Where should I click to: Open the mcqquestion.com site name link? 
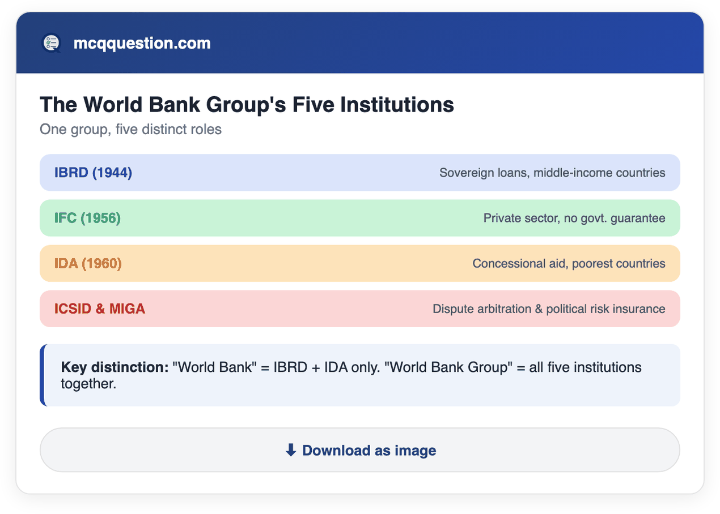[x=142, y=43]
